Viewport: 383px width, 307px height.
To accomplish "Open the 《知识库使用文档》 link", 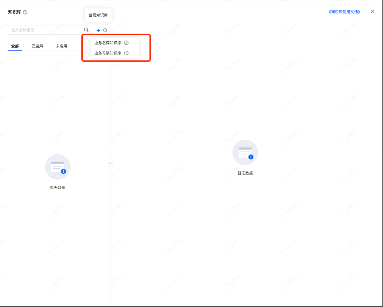I will click(344, 12).
